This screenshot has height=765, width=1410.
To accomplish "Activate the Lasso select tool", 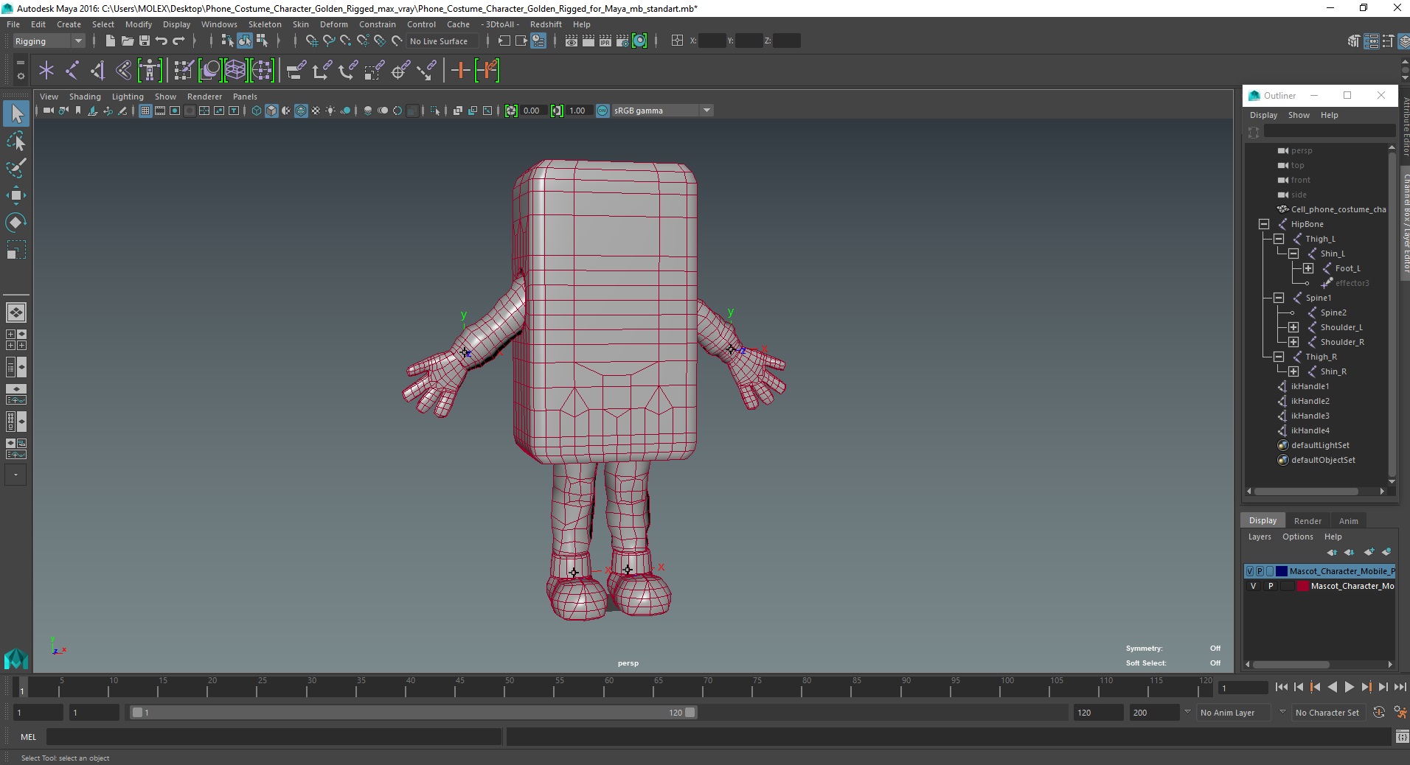I will pyautogui.click(x=16, y=141).
